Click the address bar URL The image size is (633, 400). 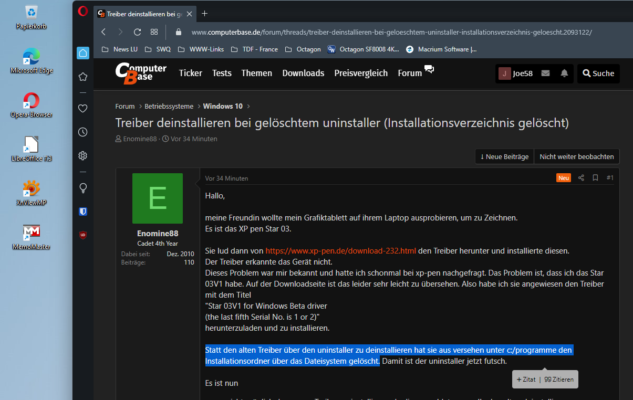tap(391, 32)
